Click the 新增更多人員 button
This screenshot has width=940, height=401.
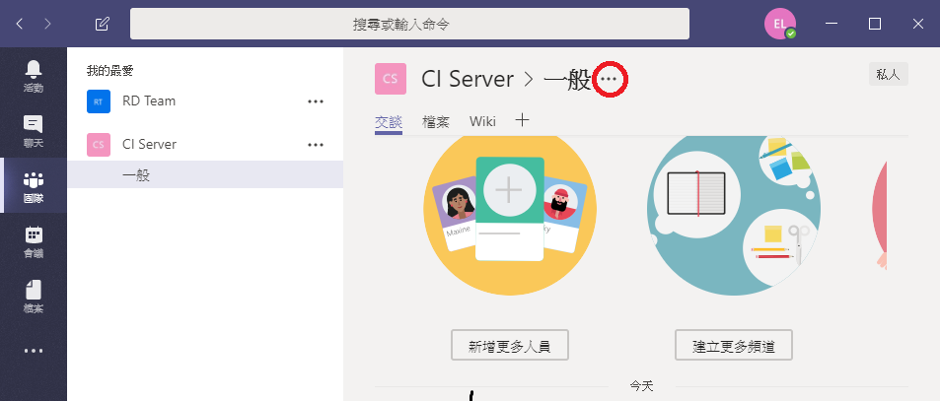(x=510, y=346)
